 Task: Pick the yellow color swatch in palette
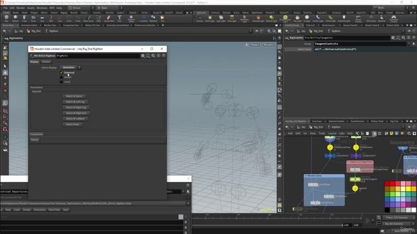(x=409, y=188)
